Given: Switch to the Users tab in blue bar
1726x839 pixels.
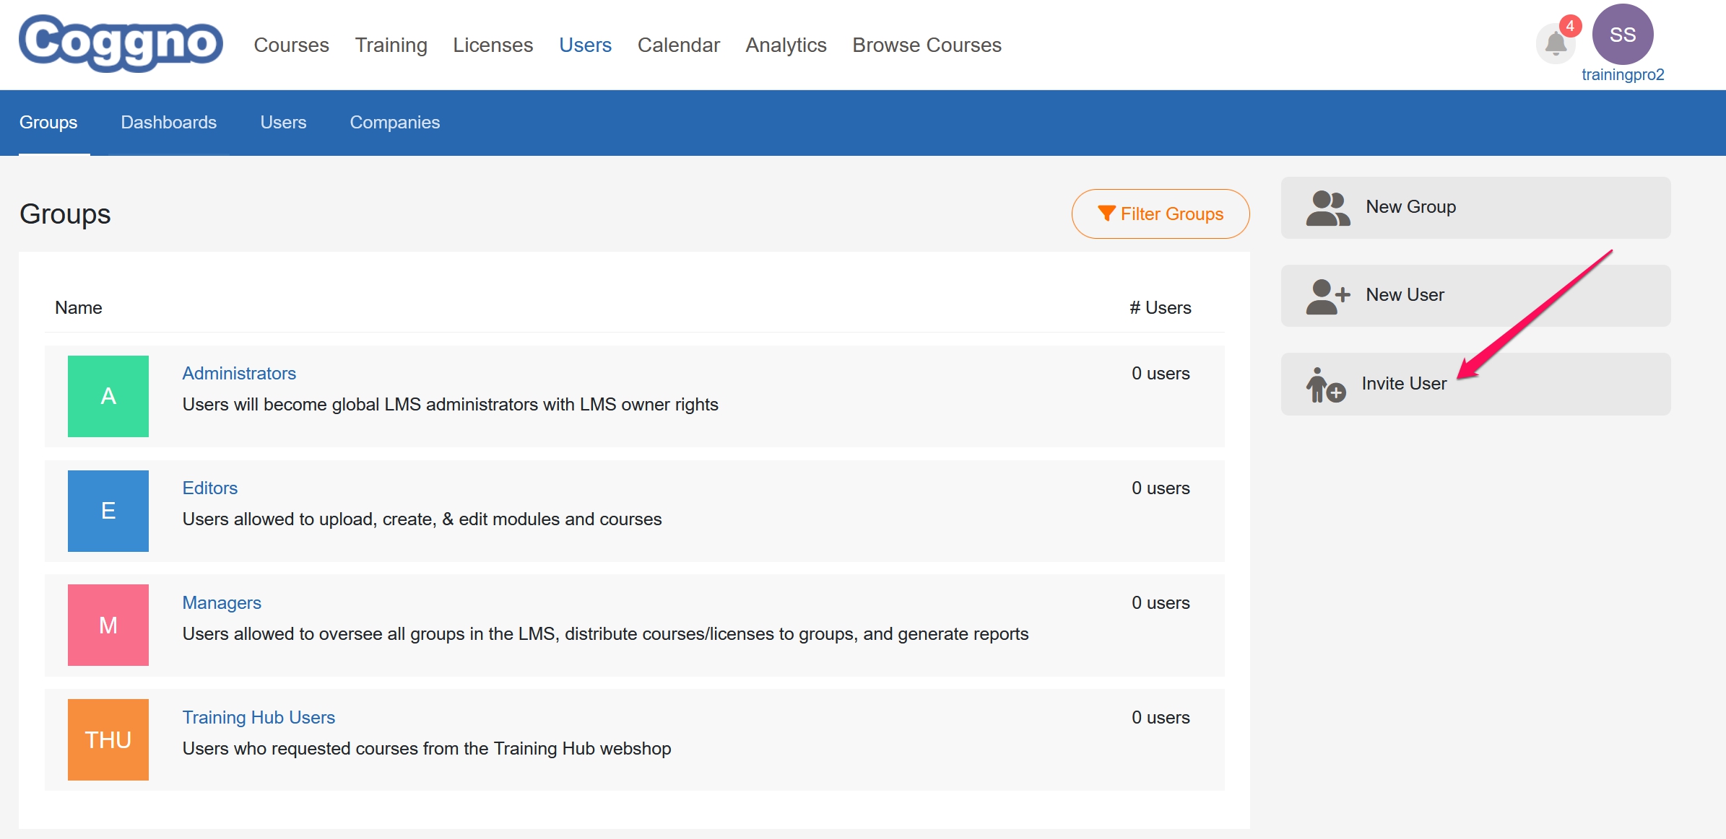Looking at the screenshot, I should click(283, 123).
